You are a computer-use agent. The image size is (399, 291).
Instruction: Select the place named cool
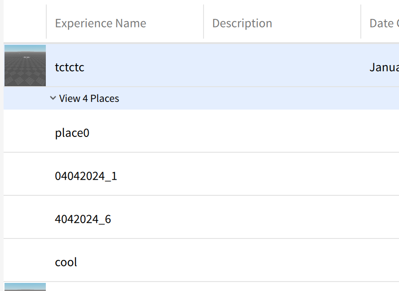click(x=66, y=262)
